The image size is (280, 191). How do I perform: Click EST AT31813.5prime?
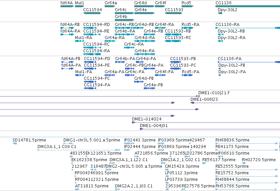click(x=77, y=189)
